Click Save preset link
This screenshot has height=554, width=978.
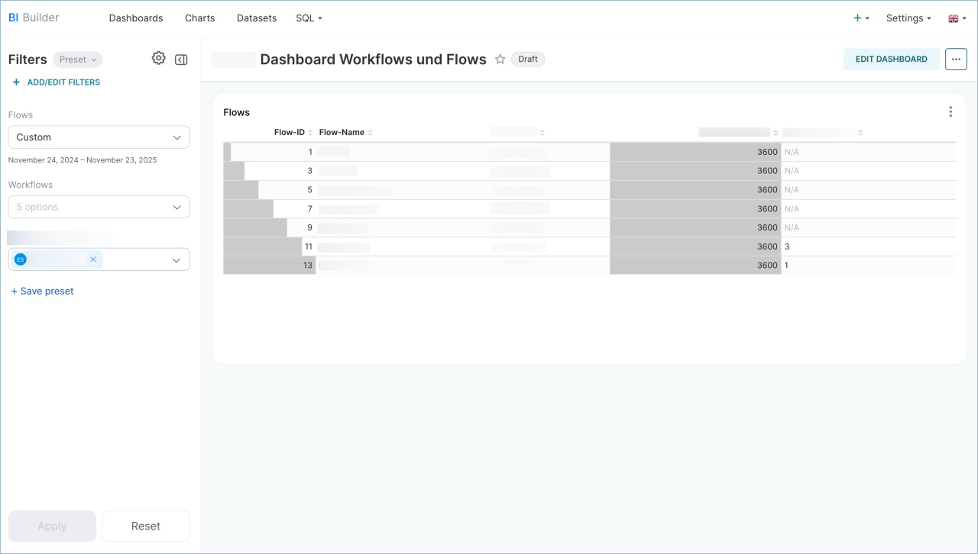point(43,291)
